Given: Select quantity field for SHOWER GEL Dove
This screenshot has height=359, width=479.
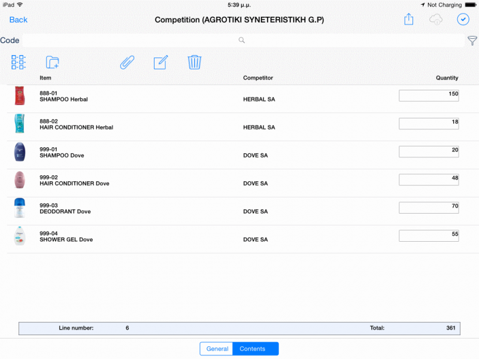Looking at the screenshot, I should coord(429,236).
